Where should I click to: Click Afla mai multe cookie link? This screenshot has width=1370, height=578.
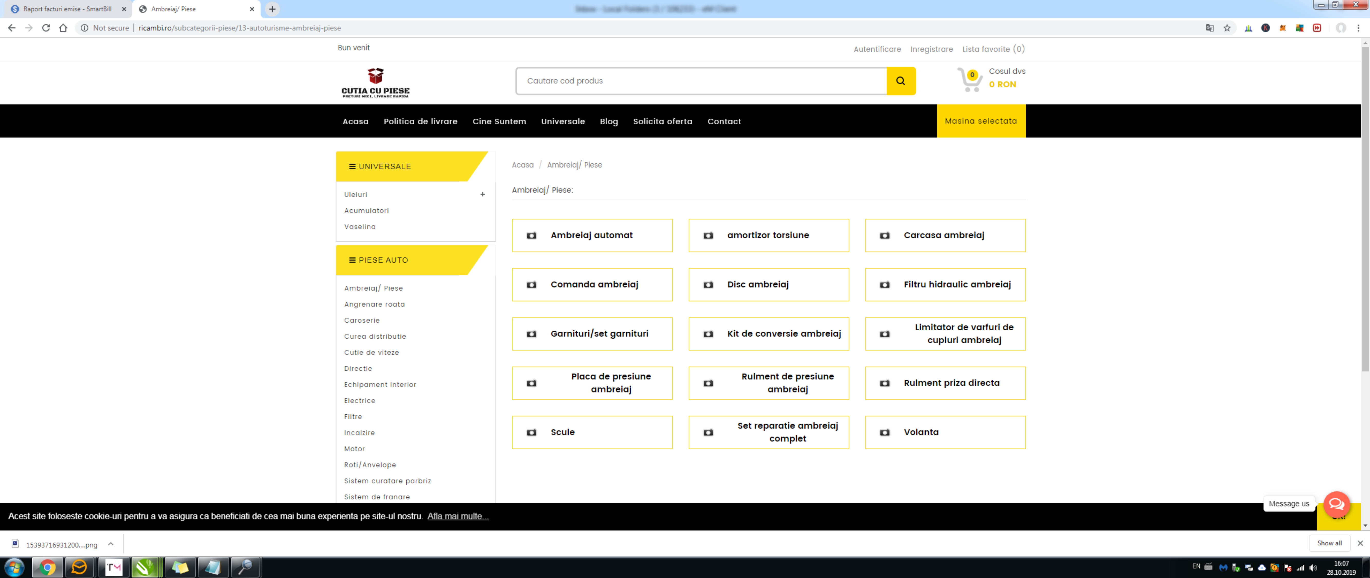(457, 516)
